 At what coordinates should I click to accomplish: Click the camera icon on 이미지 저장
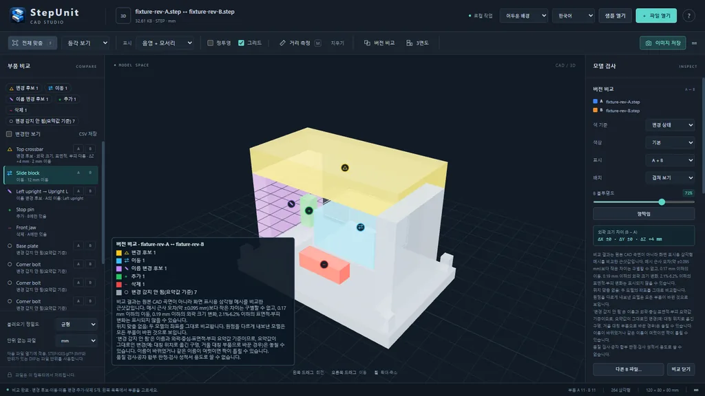649,43
